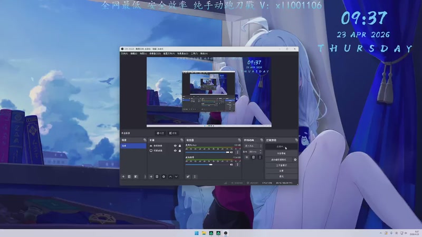Add a new scene with the Scenes plus icon
The image size is (422, 237).
tap(123, 176)
